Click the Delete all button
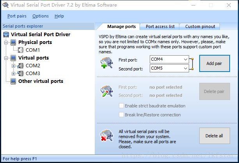This screenshot has height=163, width=239. 214,136
